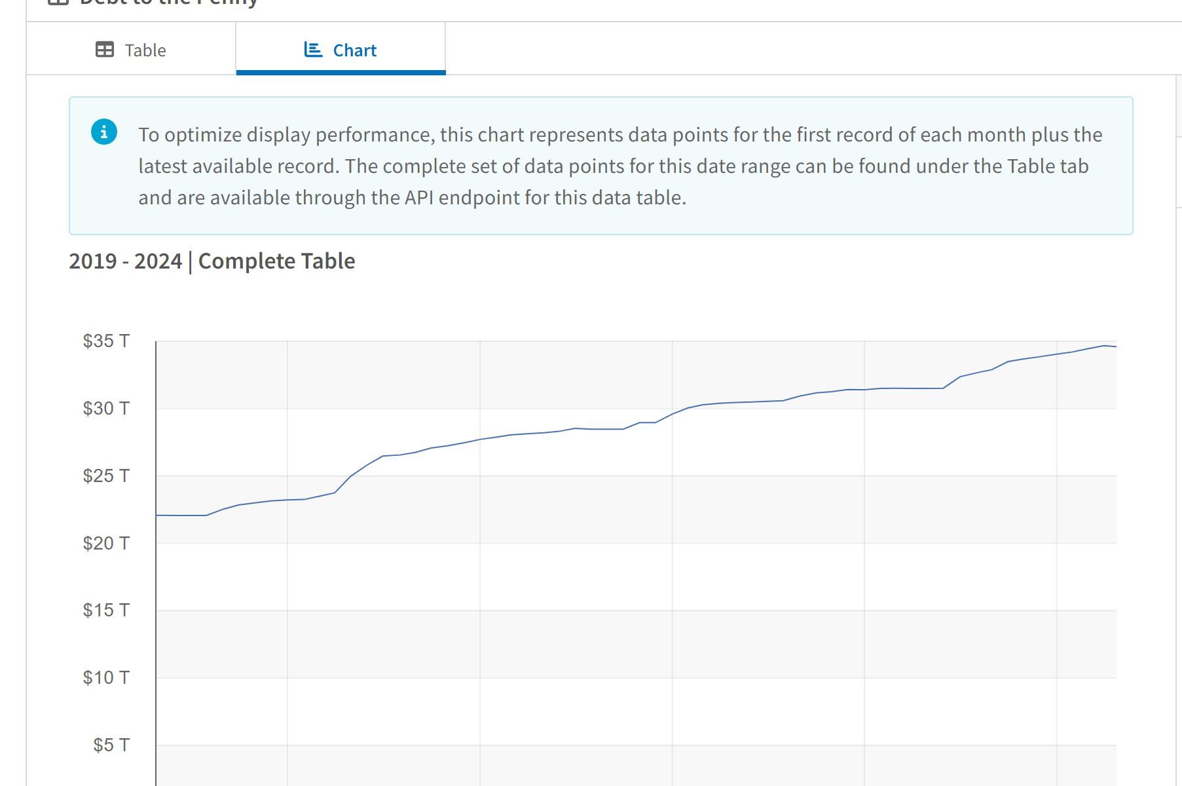Switch to the Table tab
This screenshot has width=1182, height=786.
[x=131, y=50]
